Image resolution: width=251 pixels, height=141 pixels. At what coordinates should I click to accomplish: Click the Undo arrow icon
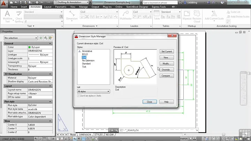tap(42, 2)
